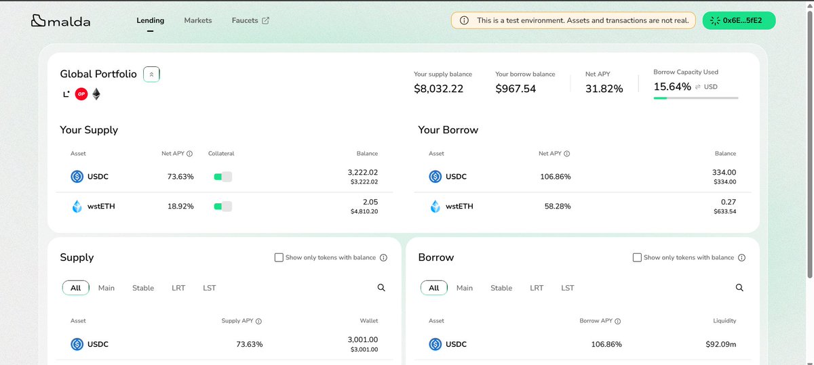Click 106.86% Net APY in Your Borrow

pyautogui.click(x=555, y=177)
